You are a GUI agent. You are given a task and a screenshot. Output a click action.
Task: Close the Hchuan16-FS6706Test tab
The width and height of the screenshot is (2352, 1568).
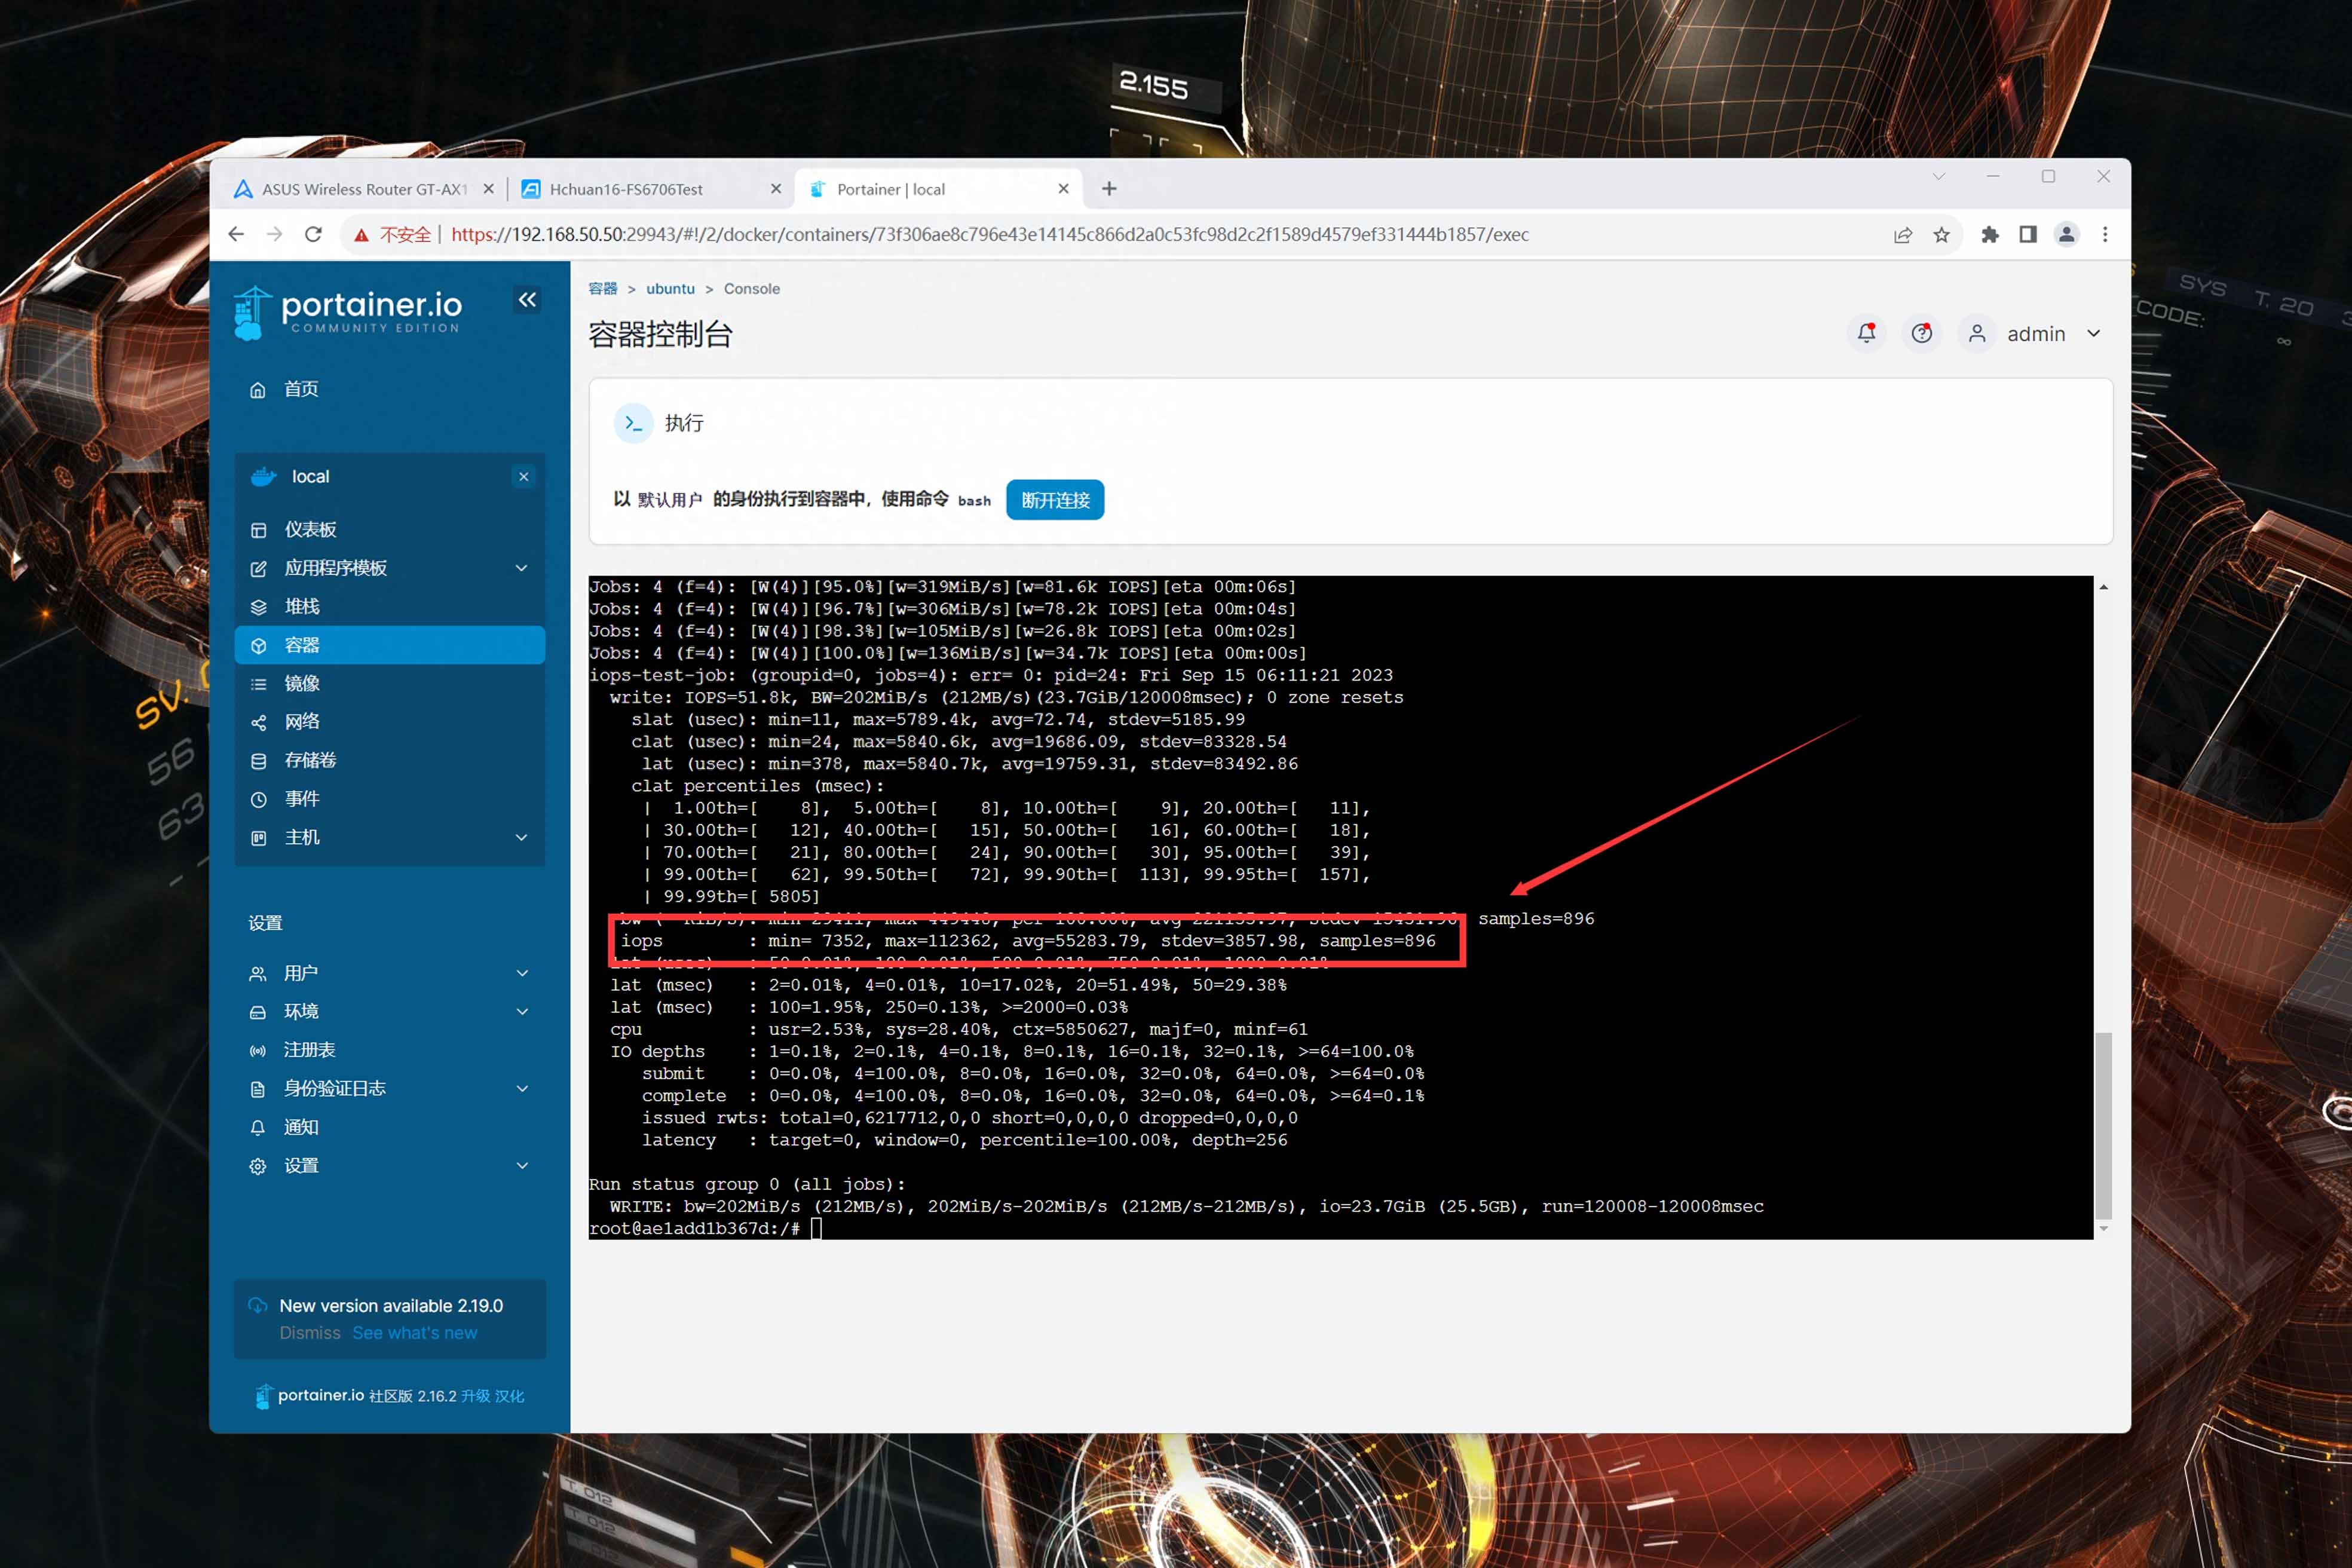click(775, 189)
